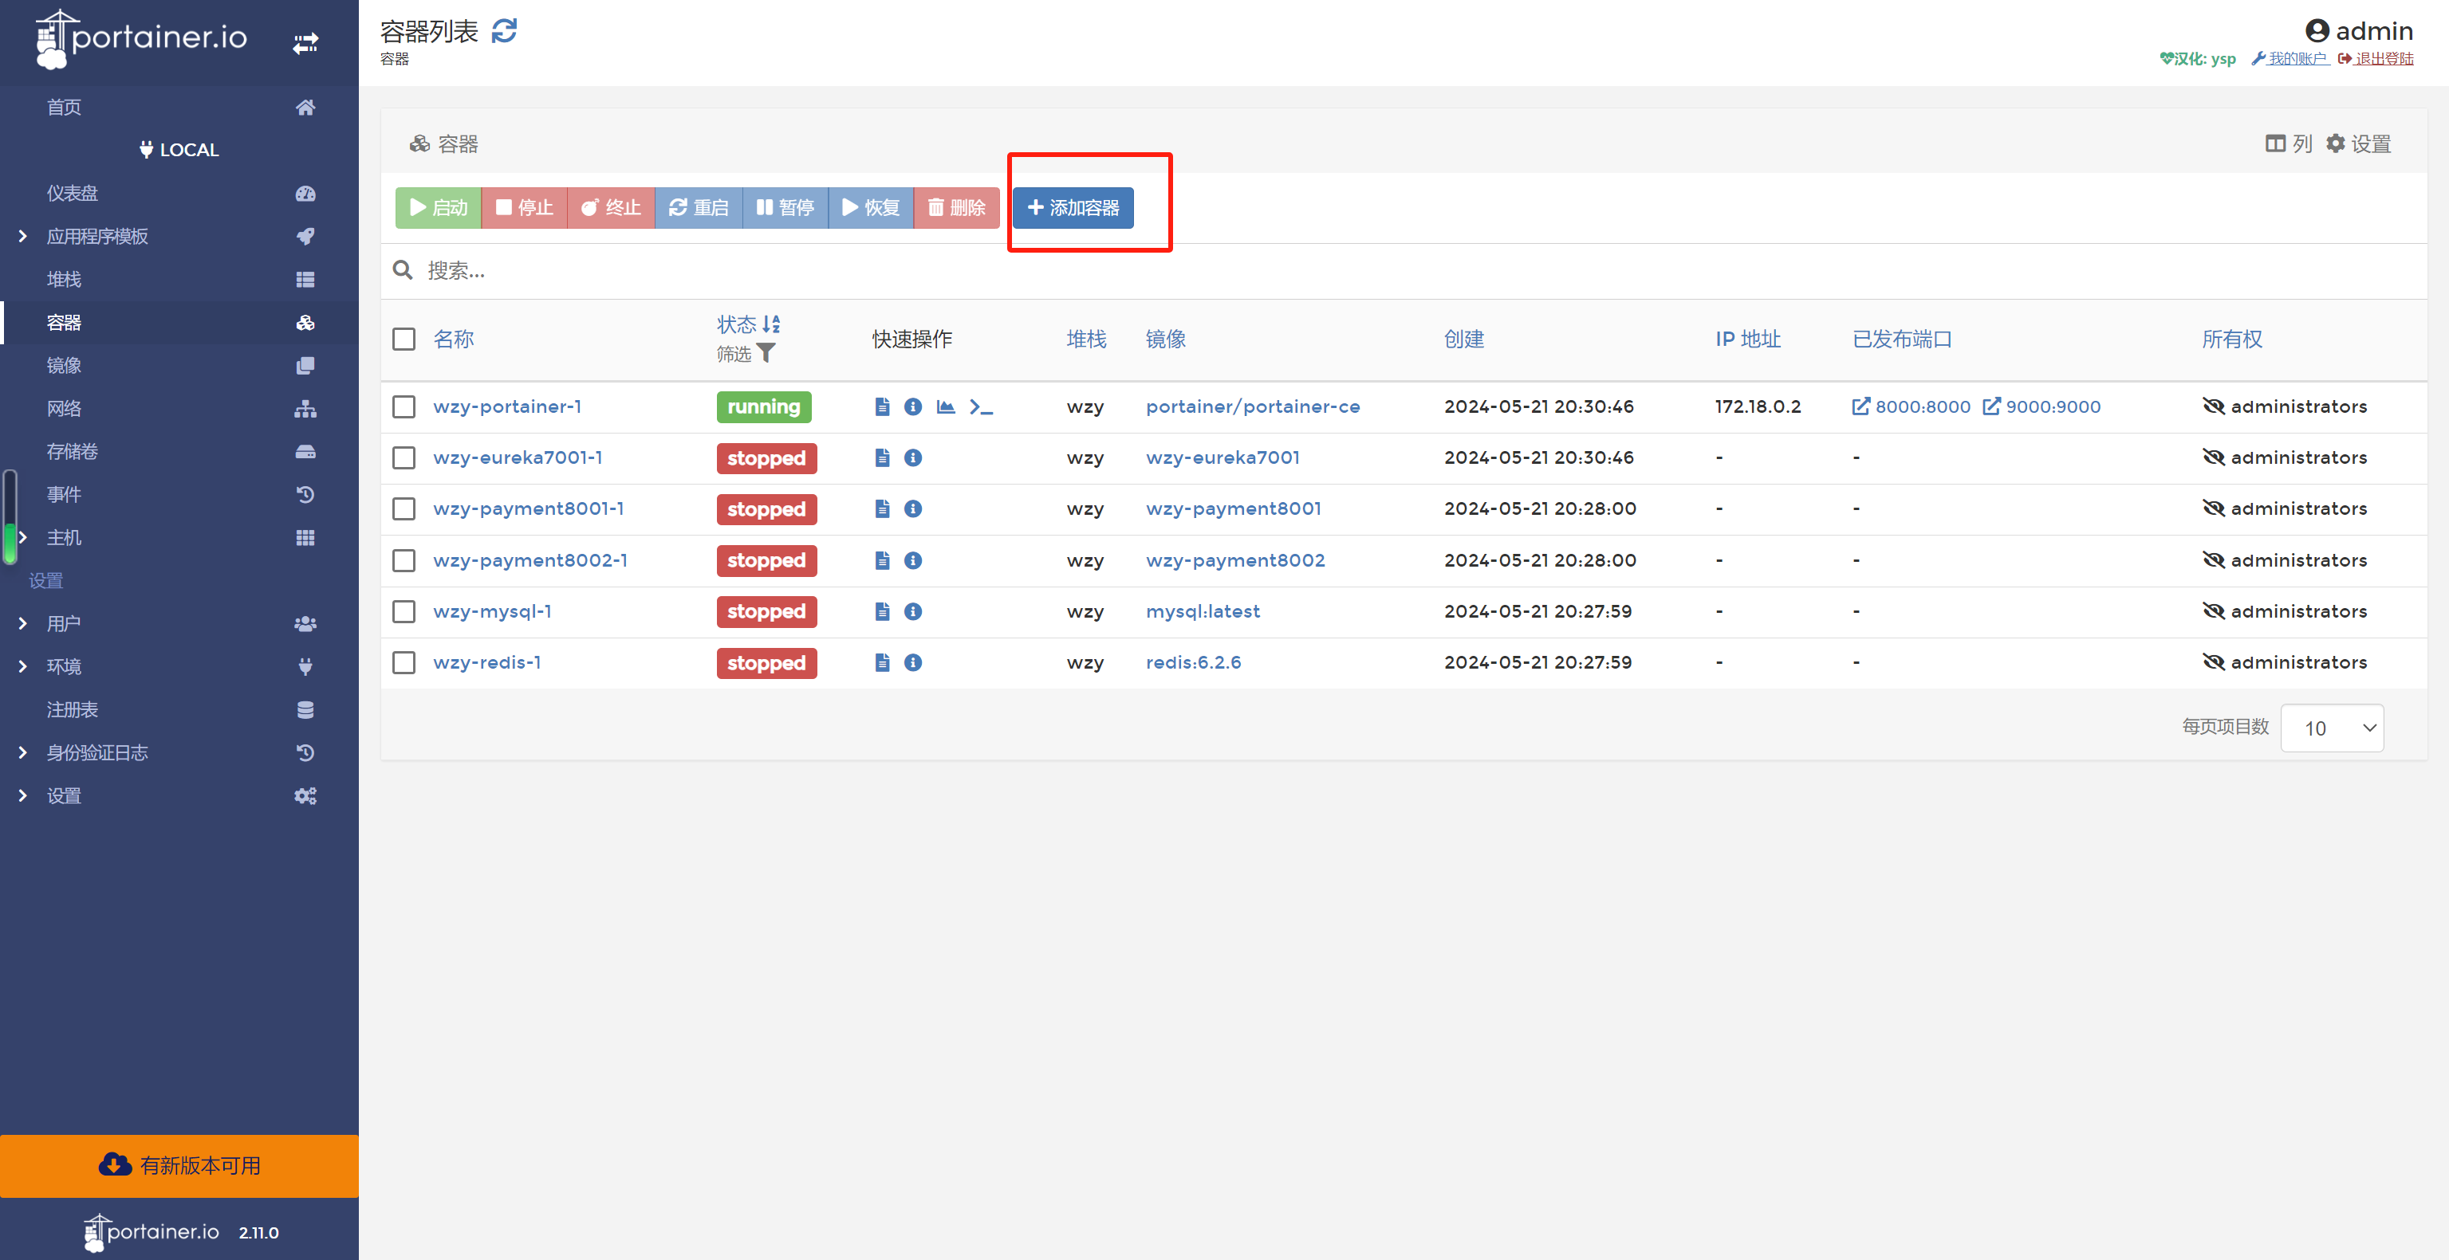The width and height of the screenshot is (2449, 1260).
Task: Open the items-per-page dropdown showing 10
Action: coord(2331,728)
